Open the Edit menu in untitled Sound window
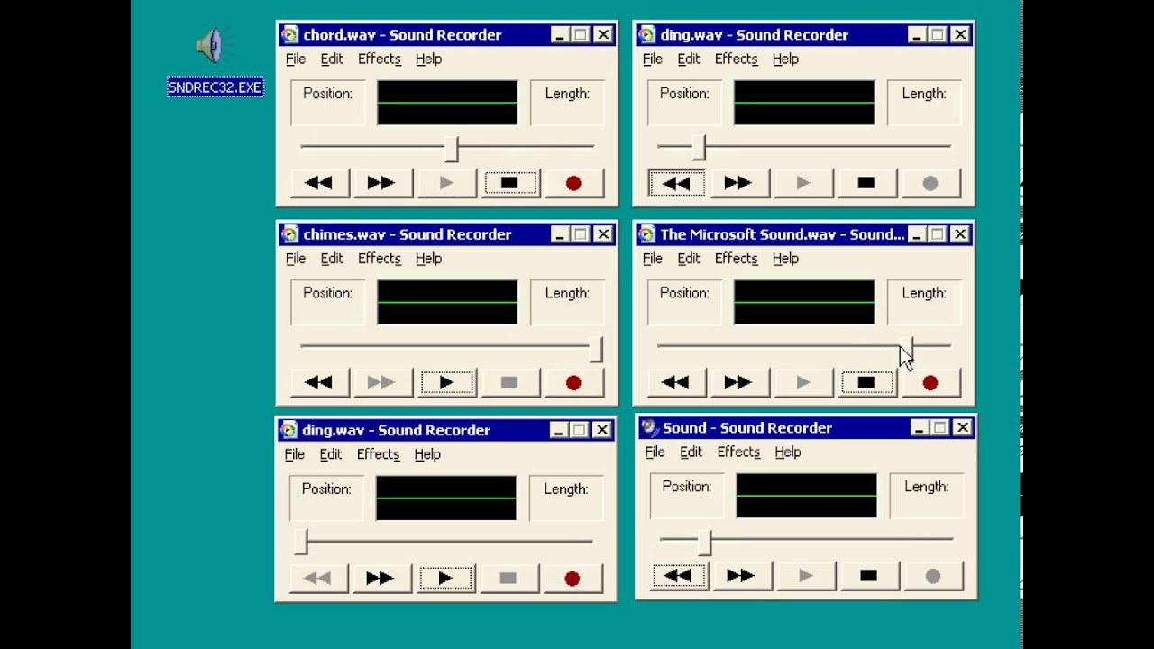This screenshot has width=1154, height=649. (691, 452)
